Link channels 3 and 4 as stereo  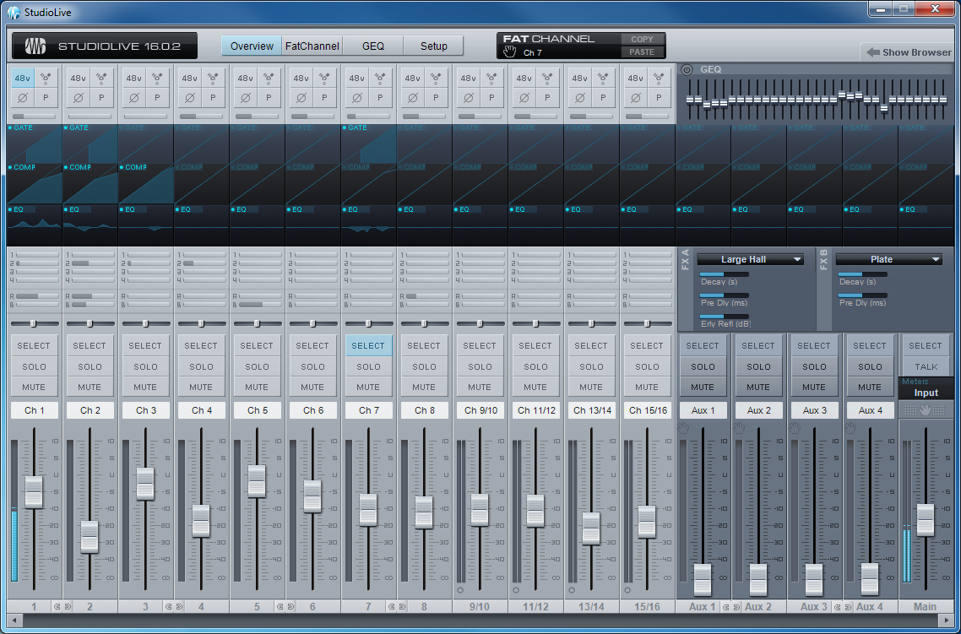click(x=174, y=606)
